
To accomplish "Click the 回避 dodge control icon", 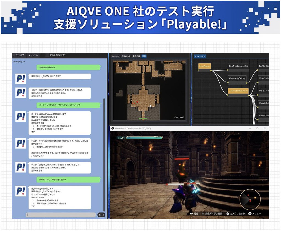I will pyautogui.click(x=191, y=214).
